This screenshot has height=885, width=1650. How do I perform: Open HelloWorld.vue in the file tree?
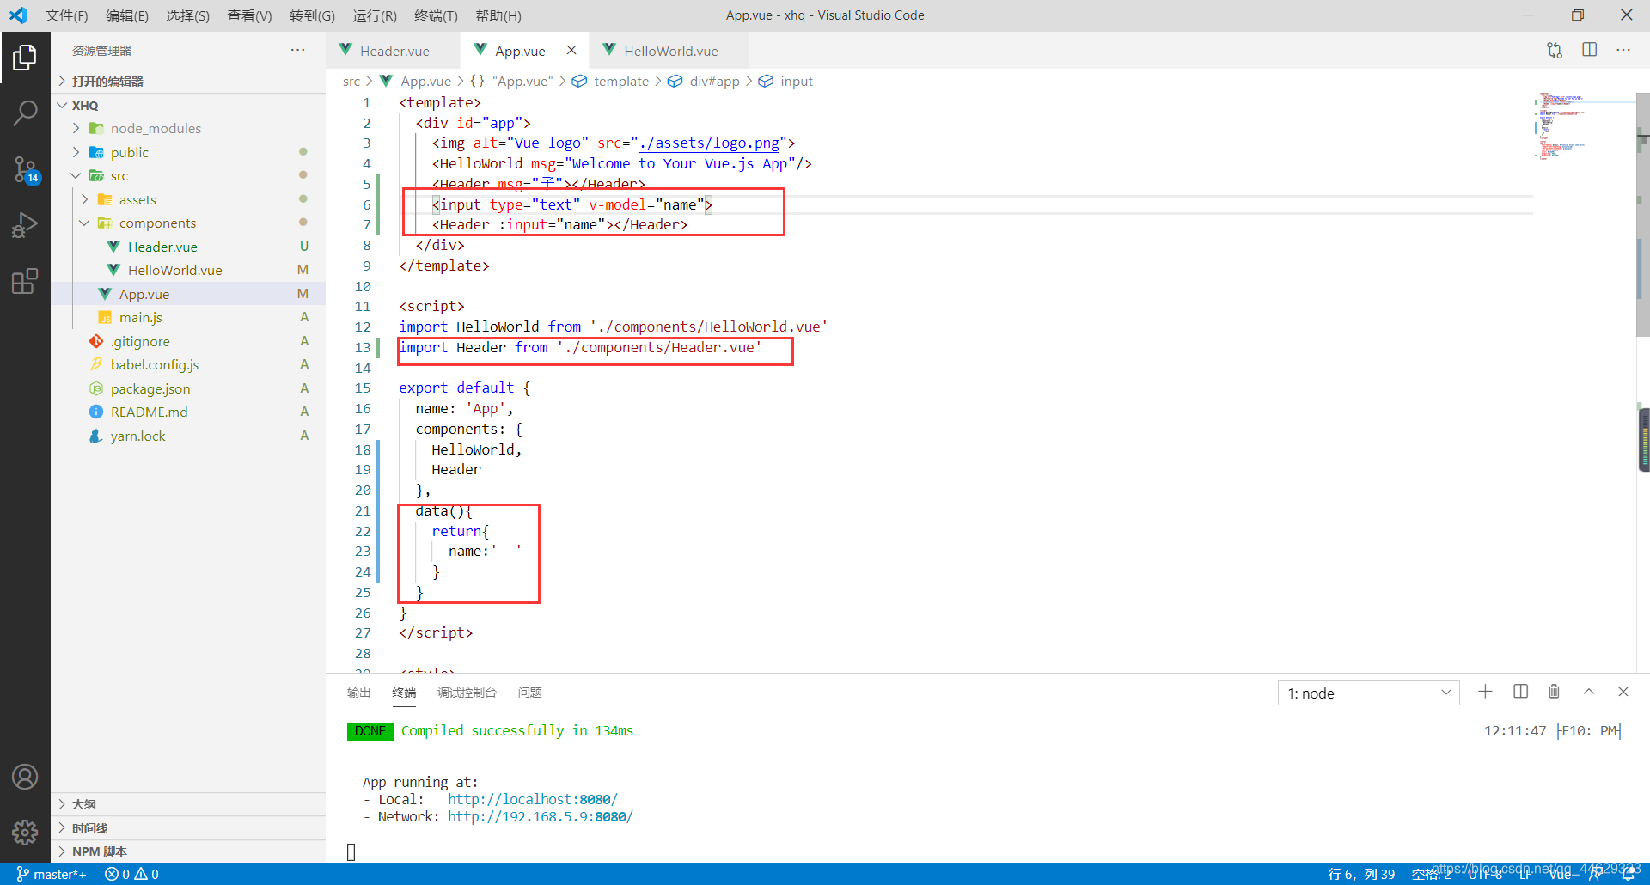click(x=187, y=270)
